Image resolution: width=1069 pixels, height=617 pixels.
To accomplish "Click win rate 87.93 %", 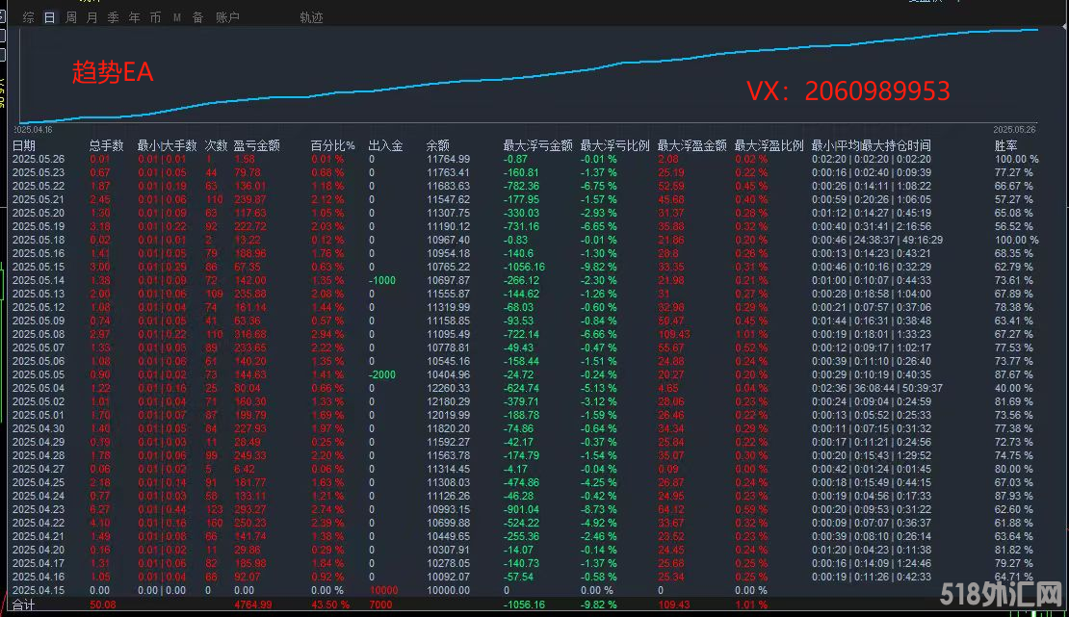I will pos(1014,496).
